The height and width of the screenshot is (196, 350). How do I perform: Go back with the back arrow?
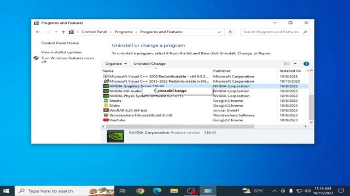click(x=38, y=32)
